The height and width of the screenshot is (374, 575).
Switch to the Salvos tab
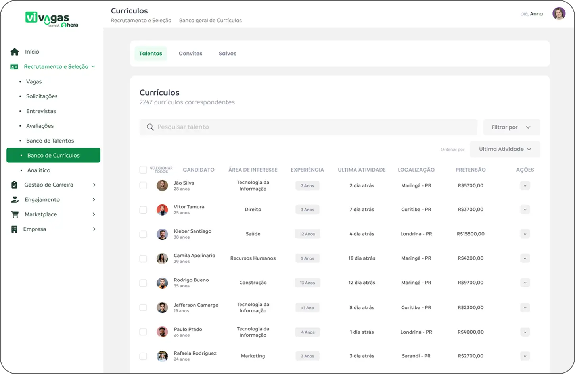point(227,54)
